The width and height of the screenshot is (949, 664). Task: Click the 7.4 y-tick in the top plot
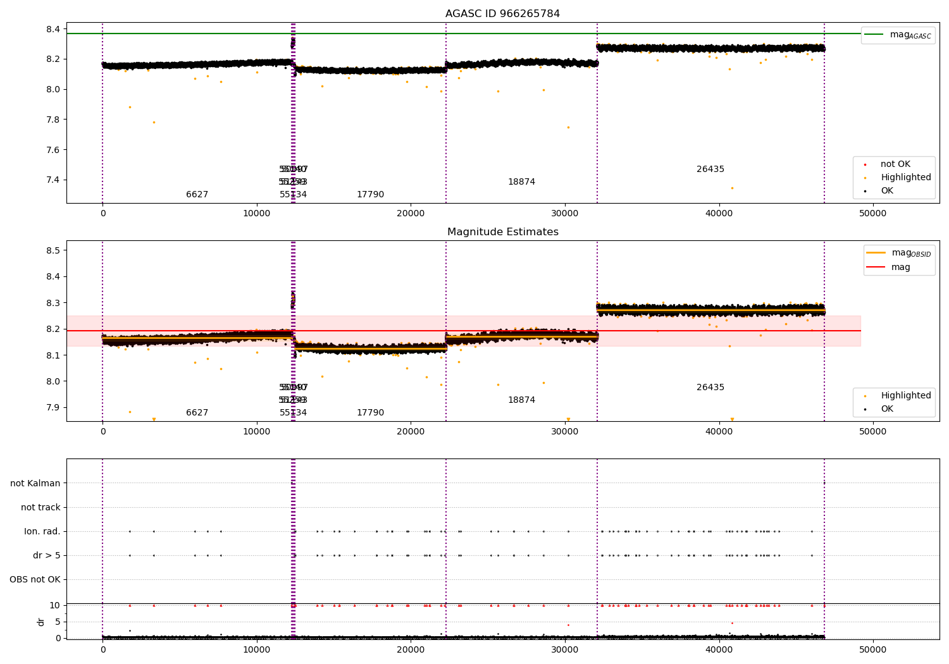pyautogui.click(x=53, y=180)
